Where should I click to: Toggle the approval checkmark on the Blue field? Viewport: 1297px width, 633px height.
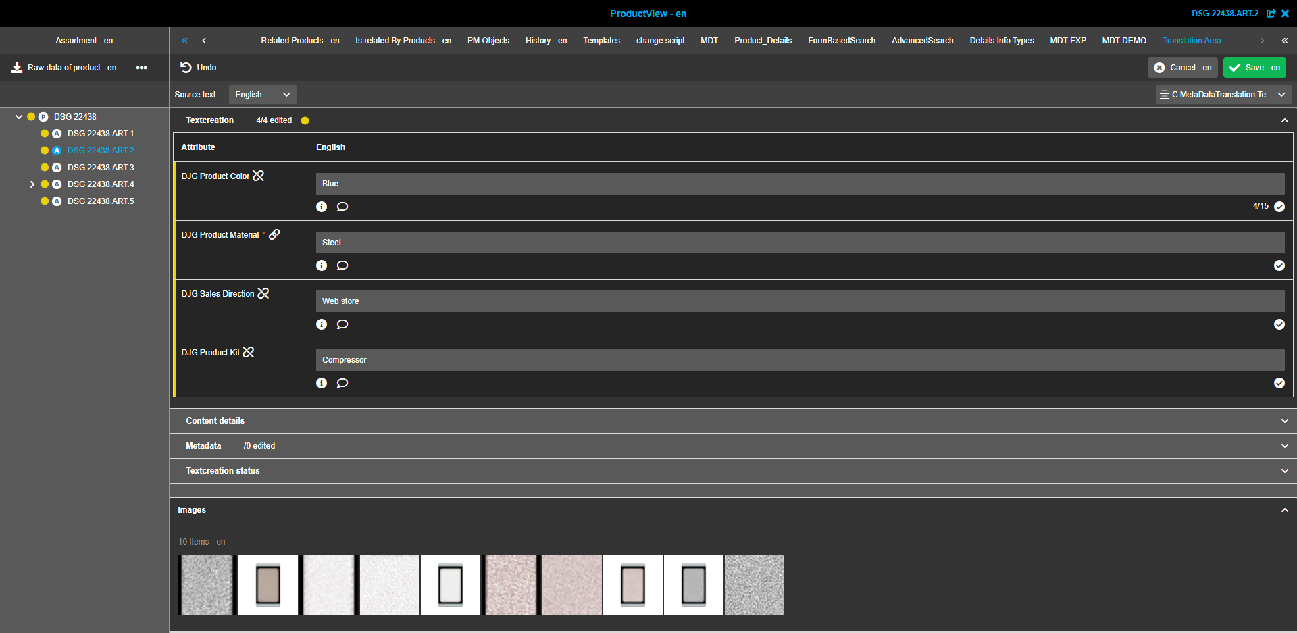tap(1279, 207)
